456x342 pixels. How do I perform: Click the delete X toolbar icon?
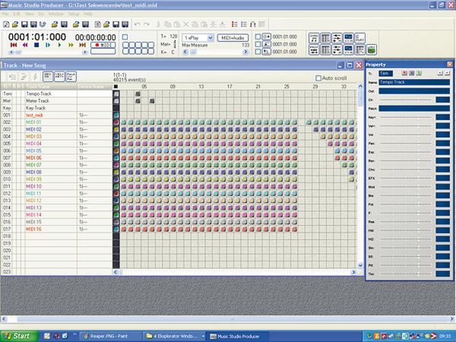[186, 24]
